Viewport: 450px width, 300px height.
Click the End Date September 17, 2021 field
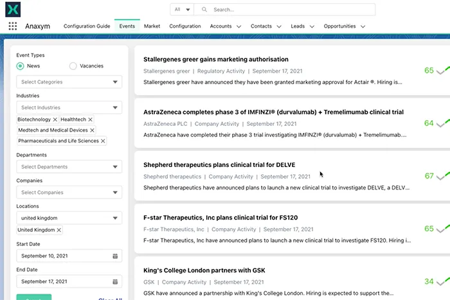(69, 281)
